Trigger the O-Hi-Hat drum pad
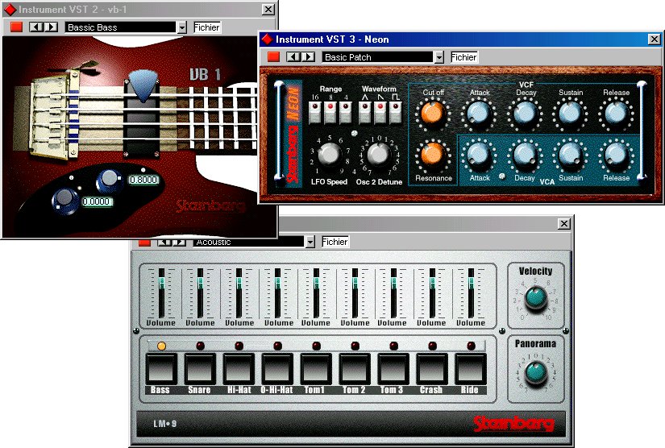Viewport: 665px width, 448px height. (277, 369)
